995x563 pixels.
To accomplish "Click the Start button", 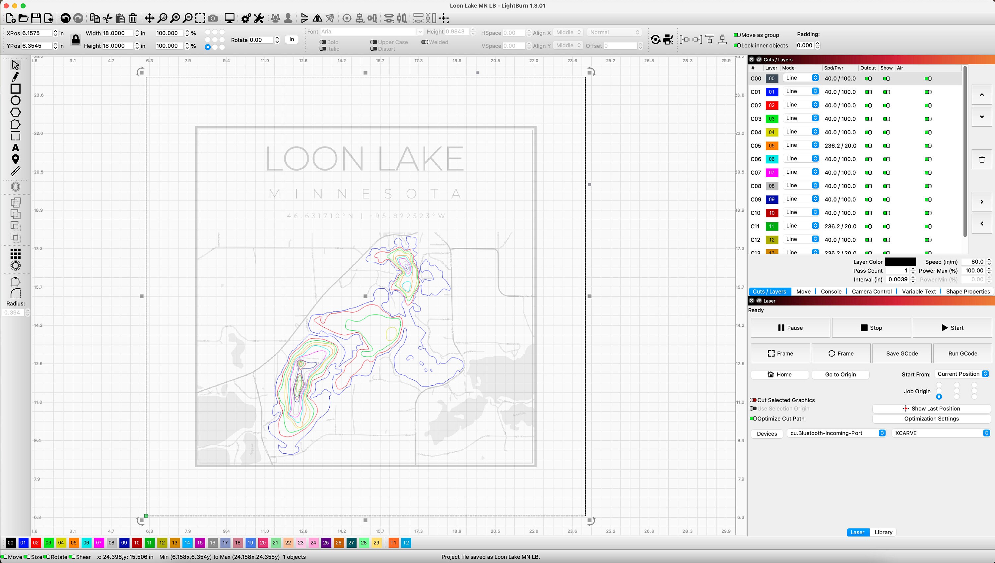I will [x=953, y=327].
